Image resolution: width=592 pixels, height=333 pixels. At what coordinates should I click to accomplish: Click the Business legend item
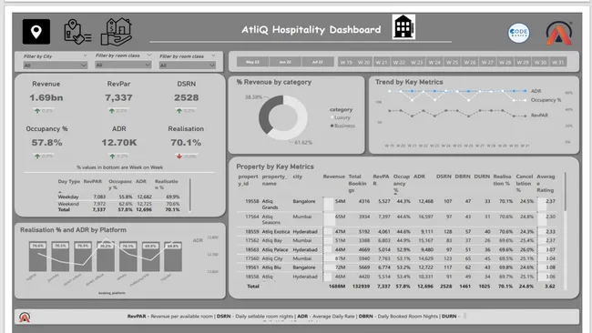pyautogui.click(x=342, y=126)
